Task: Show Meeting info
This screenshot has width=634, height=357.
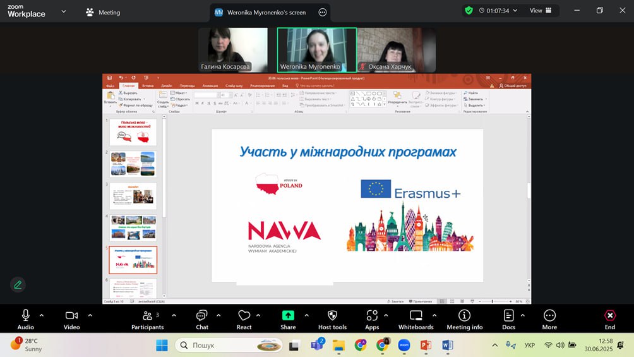Action: tap(465, 319)
